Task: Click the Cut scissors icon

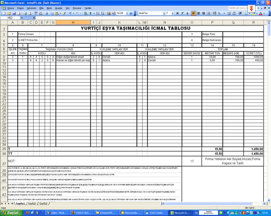Action: coord(47,13)
